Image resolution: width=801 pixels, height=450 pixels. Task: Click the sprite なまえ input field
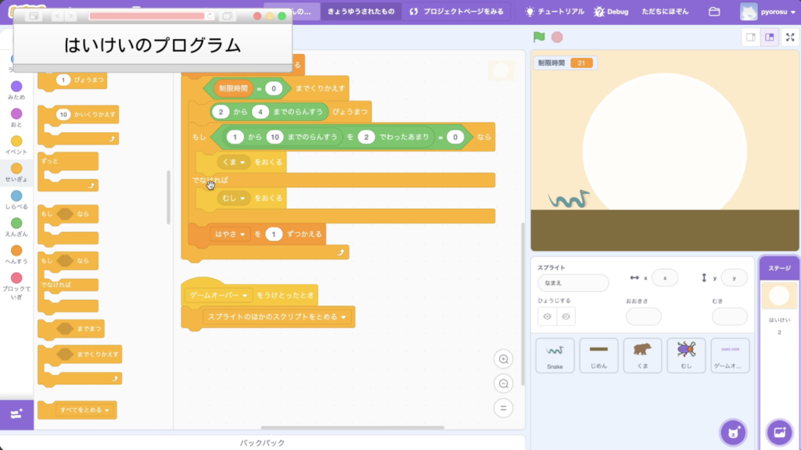[x=573, y=283]
